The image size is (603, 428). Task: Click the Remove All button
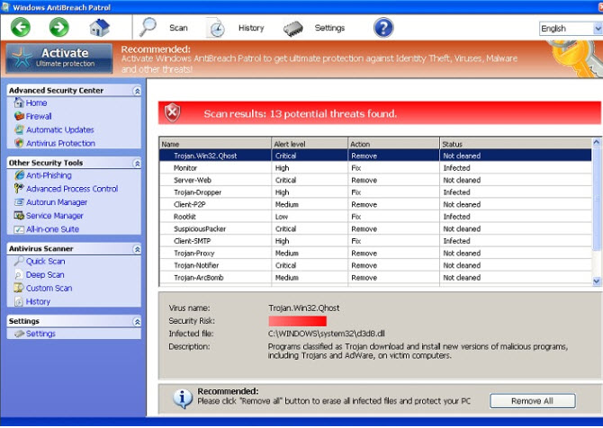(532, 401)
